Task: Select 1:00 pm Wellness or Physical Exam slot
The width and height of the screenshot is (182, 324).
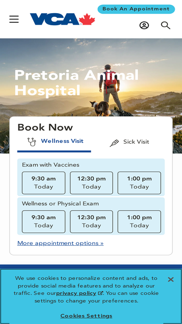Action: tap(139, 222)
